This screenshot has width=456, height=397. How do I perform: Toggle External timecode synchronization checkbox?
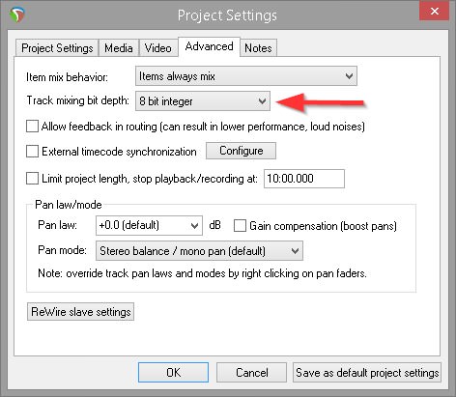(x=32, y=151)
